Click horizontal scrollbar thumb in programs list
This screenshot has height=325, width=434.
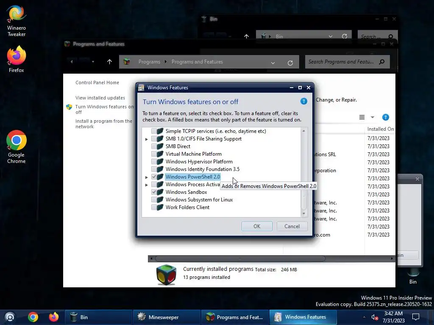[240, 259]
